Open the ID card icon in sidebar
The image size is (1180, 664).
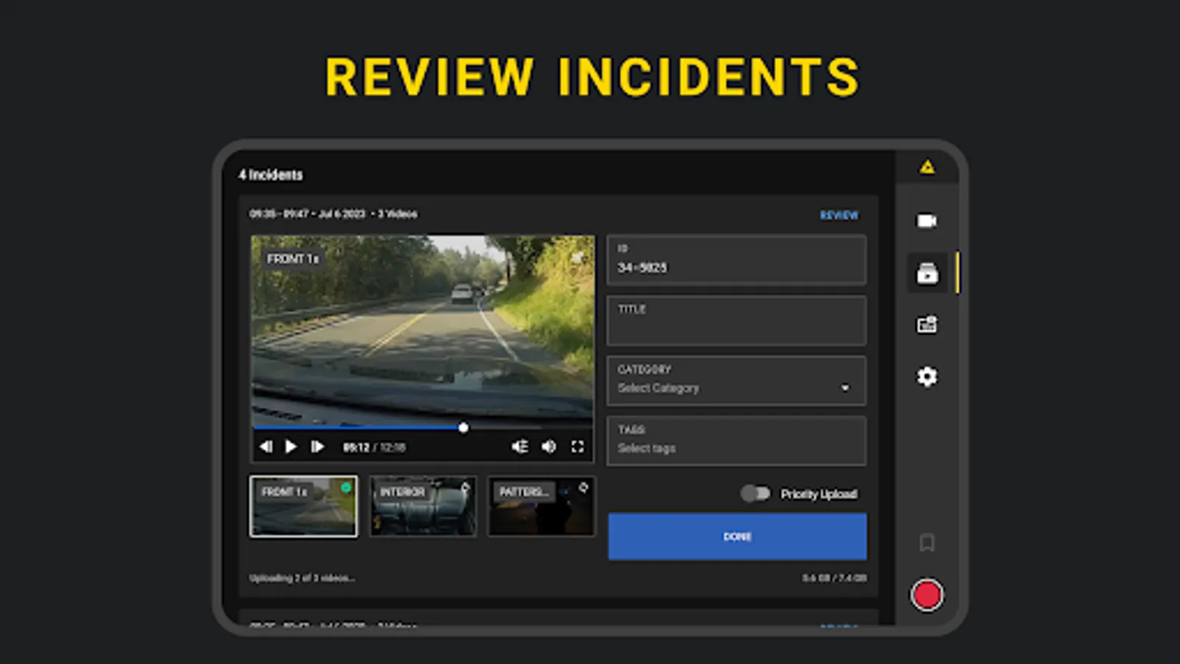[927, 325]
